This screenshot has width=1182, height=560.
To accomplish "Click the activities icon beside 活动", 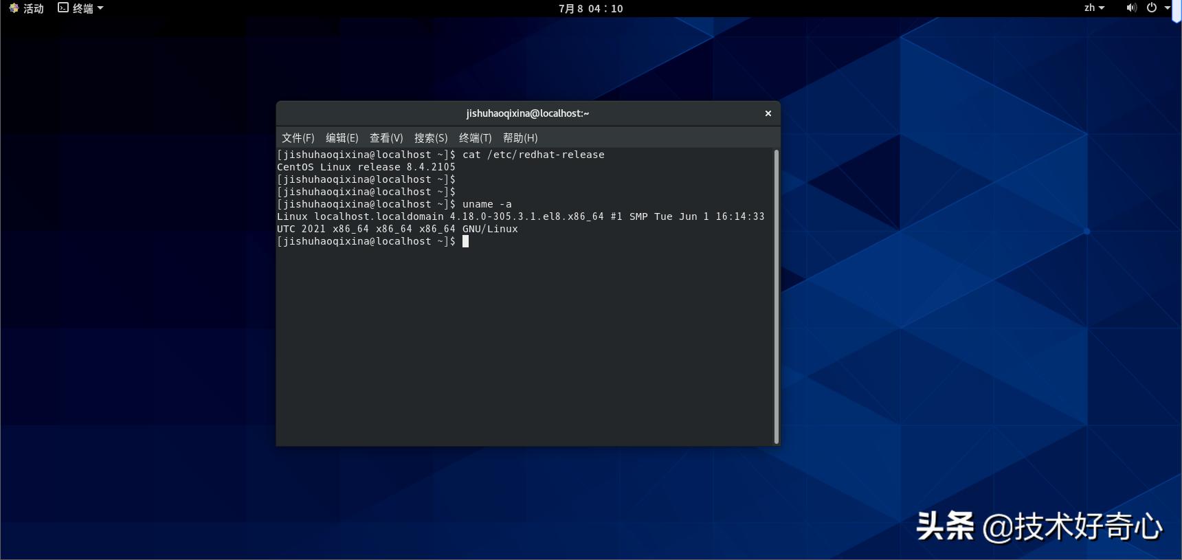I will click(x=14, y=8).
